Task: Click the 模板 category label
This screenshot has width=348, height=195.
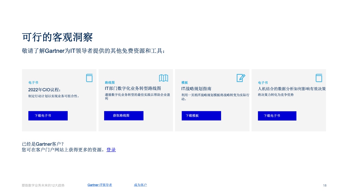Action: pyautogui.click(x=185, y=83)
